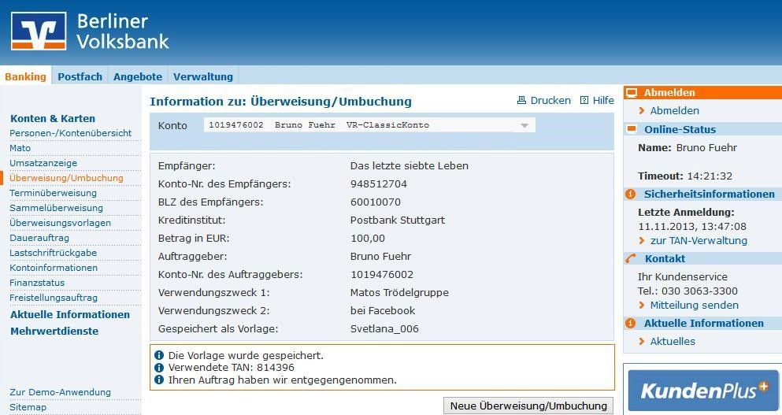Image resolution: width=782 pixels, height=415 pixels.
Task: Click last login date 11.11.2013, 13:47:08
Action: point(692,227)
